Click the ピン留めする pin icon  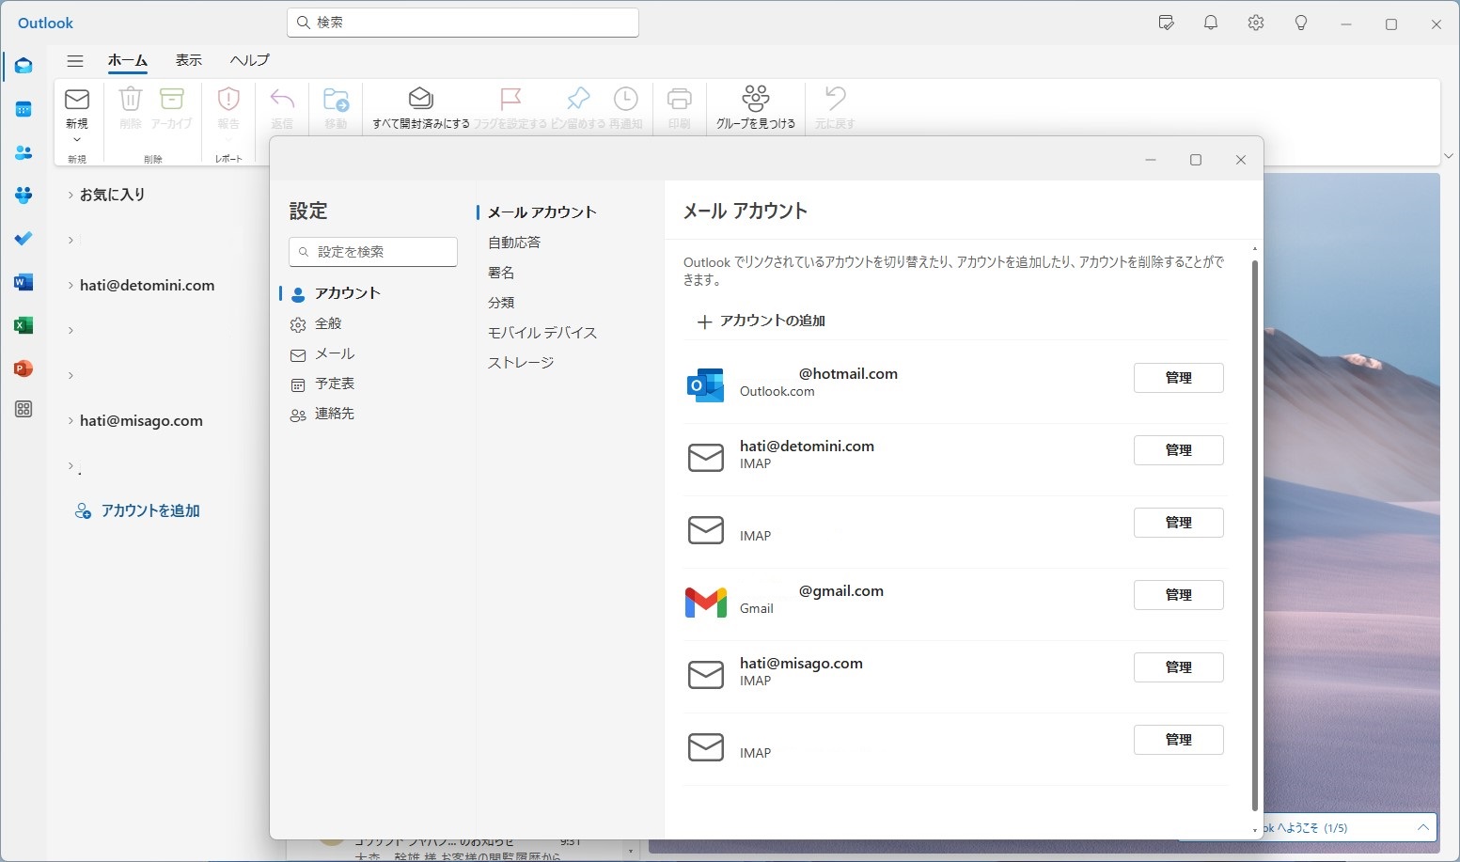tap(578, 99)
